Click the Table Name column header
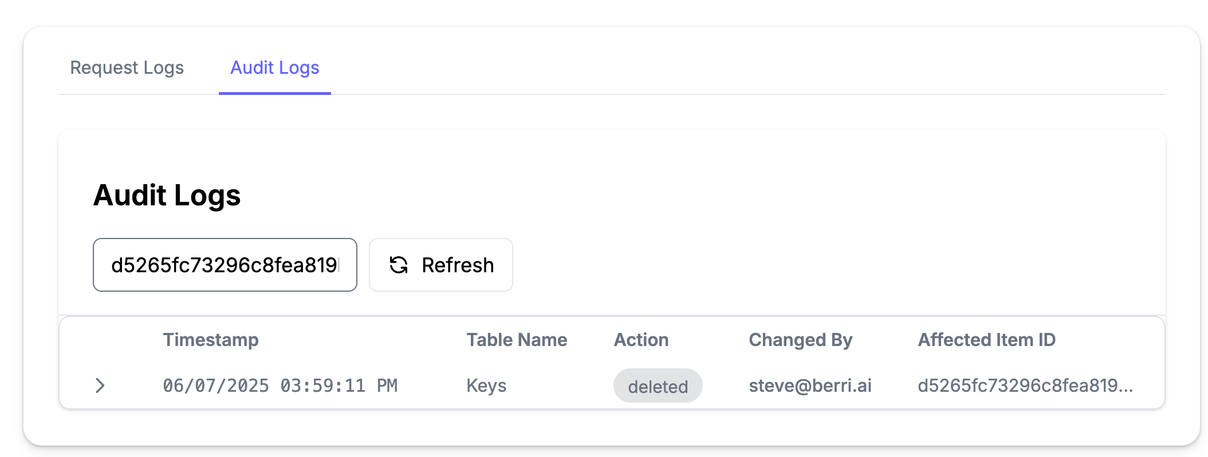The height and width of the screenshot is (457, 1208). 516,340
